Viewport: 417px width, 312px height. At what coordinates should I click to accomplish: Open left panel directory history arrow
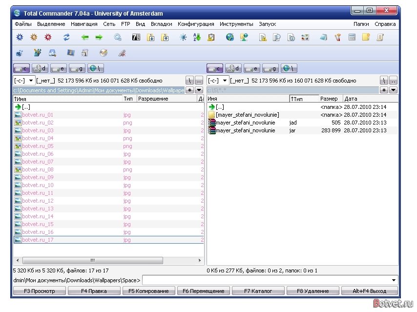click(x=199, y=90)
